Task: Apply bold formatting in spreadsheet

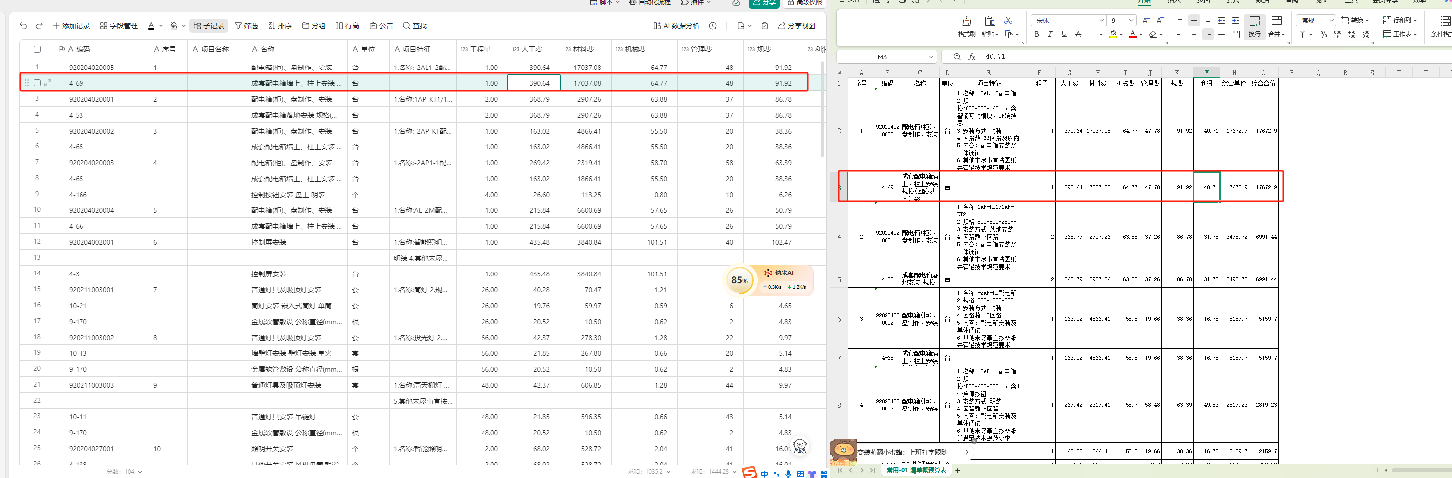Action: click(1036, 34)
